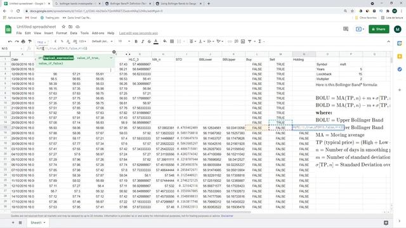
Task: Click the All sheets list icon
Action: [20, 222]
